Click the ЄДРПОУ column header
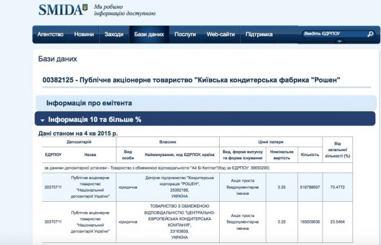381x245 pixels. (53, 155)
